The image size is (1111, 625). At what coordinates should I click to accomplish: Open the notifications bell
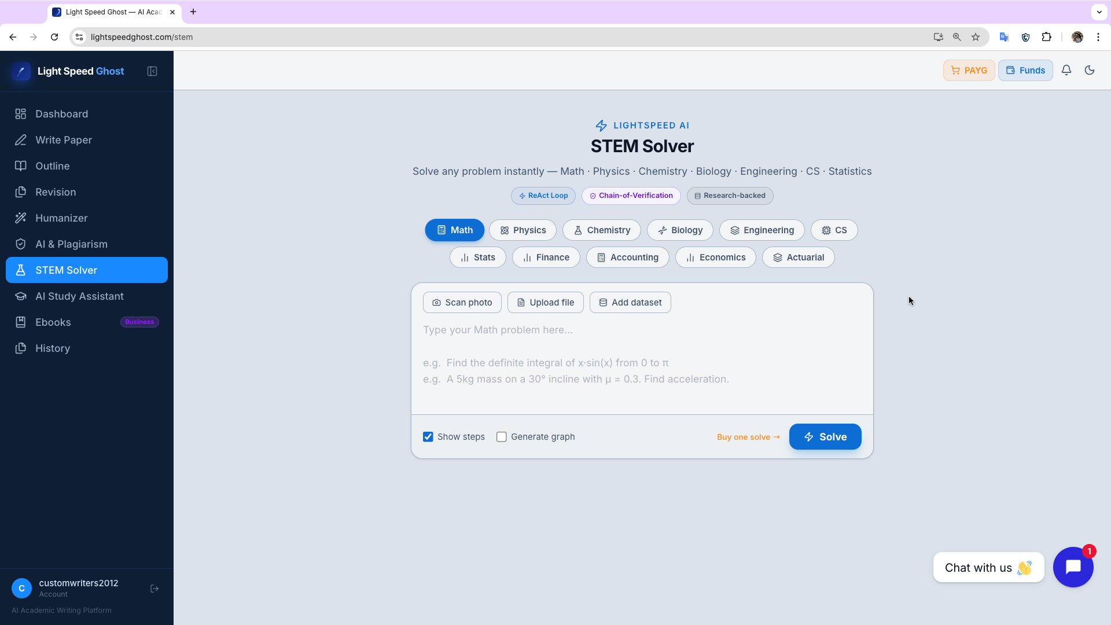[x=1066, y=70]
